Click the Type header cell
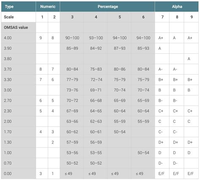200x180 pixels. (x=19, y=7)
